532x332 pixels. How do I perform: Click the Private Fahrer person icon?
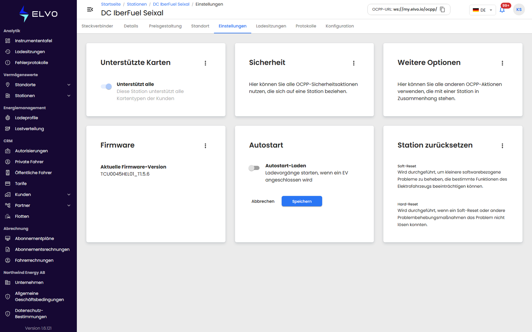[8, 162]
